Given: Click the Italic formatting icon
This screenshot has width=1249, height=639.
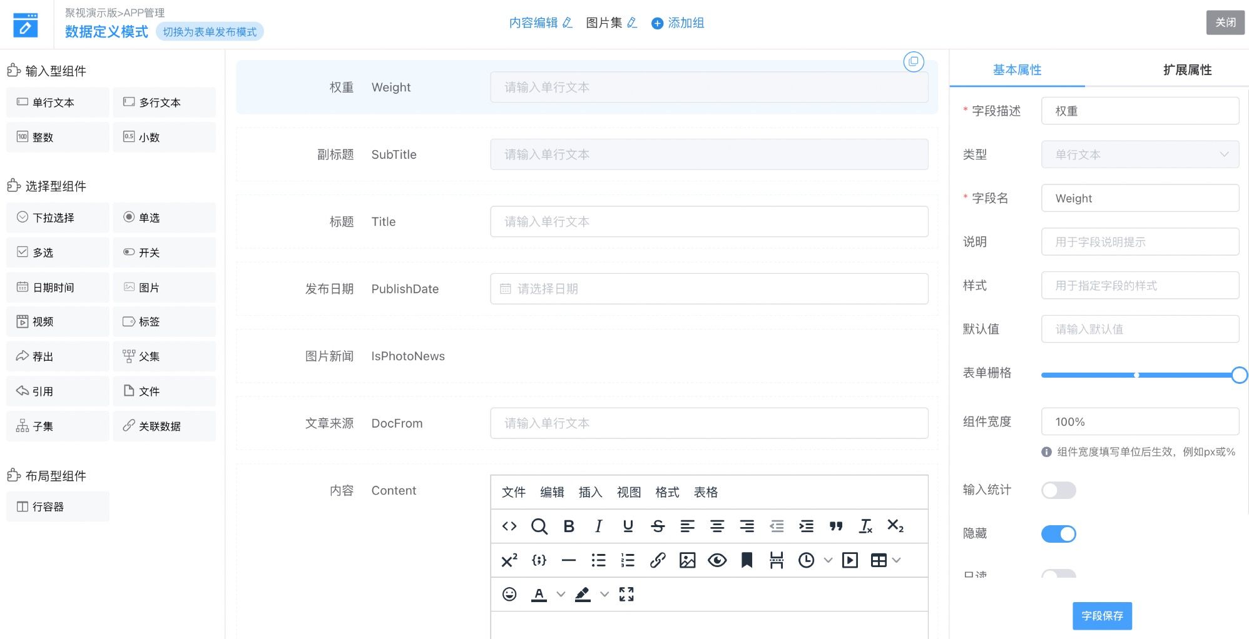Looking at the screenshot, I should (598, 526).
